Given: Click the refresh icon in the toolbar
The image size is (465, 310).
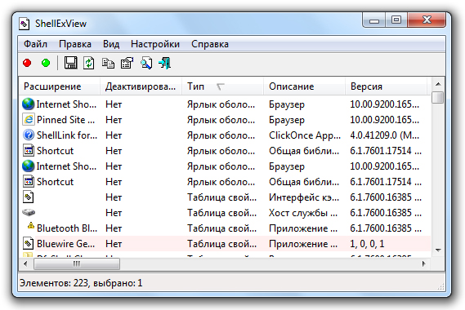Looking at the screenshot, I should tap(89, 63).
